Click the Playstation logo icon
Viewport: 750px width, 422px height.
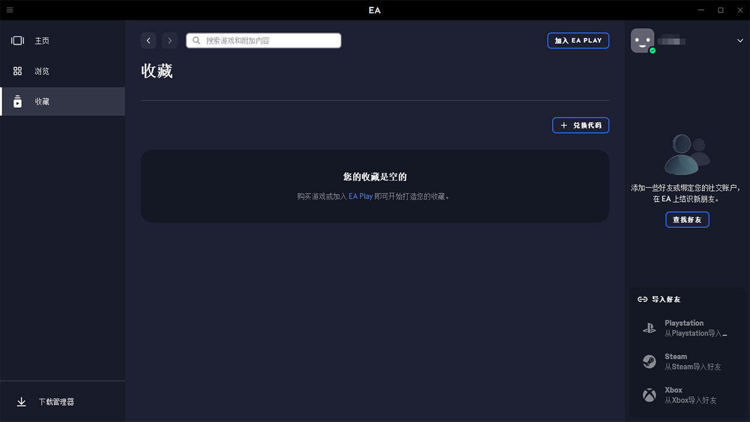tap(649, 328)
